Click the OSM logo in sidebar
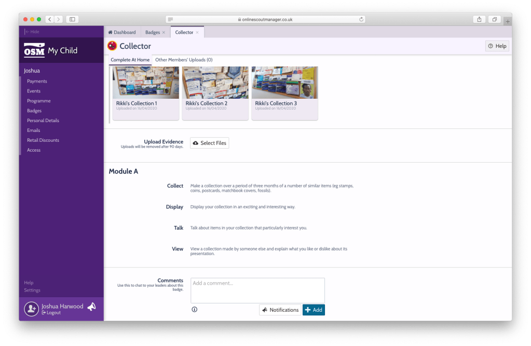The width and height of the screenshot is (531, 346). tap(34, 50)
